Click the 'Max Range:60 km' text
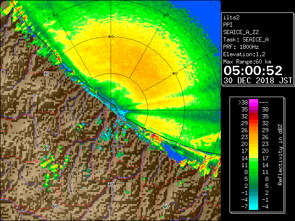Screen dimensions: 295x221 tap(248, 62)
